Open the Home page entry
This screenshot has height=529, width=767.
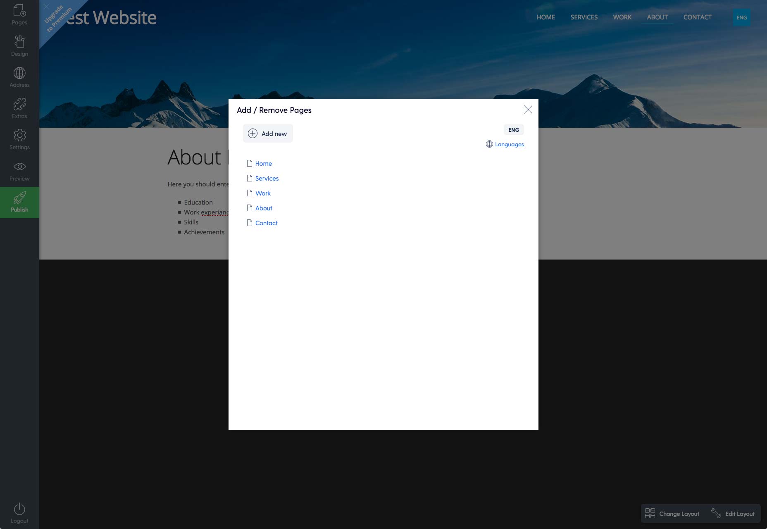point(263,164)
